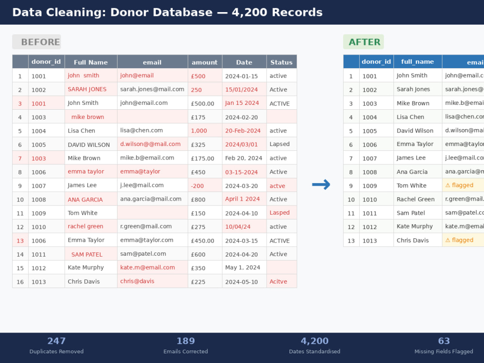484x363 pixels.
Task: Select the 'Status' column header in BEFORE table
Action: [x=282, y=62]
